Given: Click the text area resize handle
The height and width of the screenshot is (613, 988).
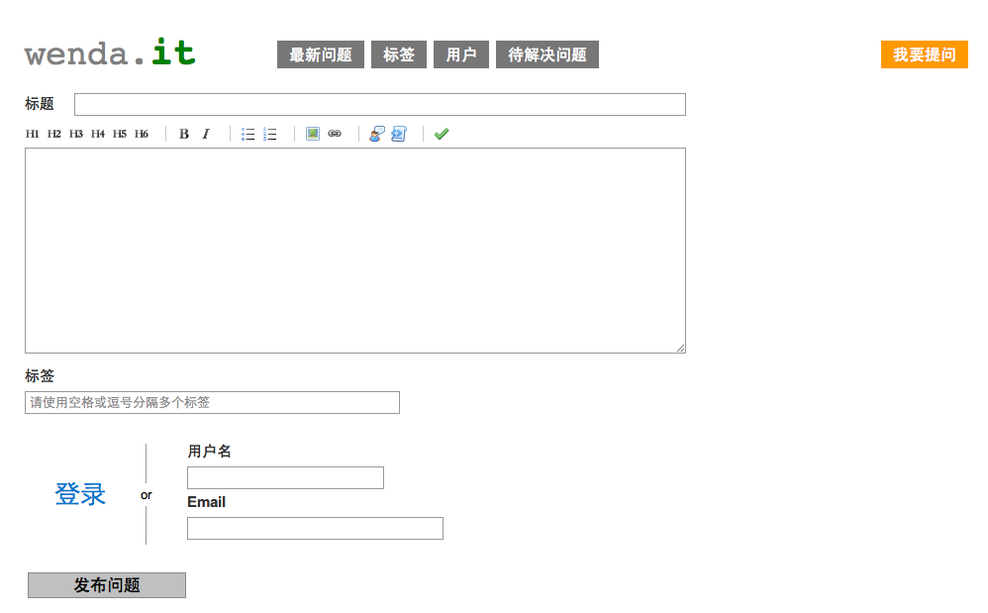Looking at the screenshot, I should (681, 349).
